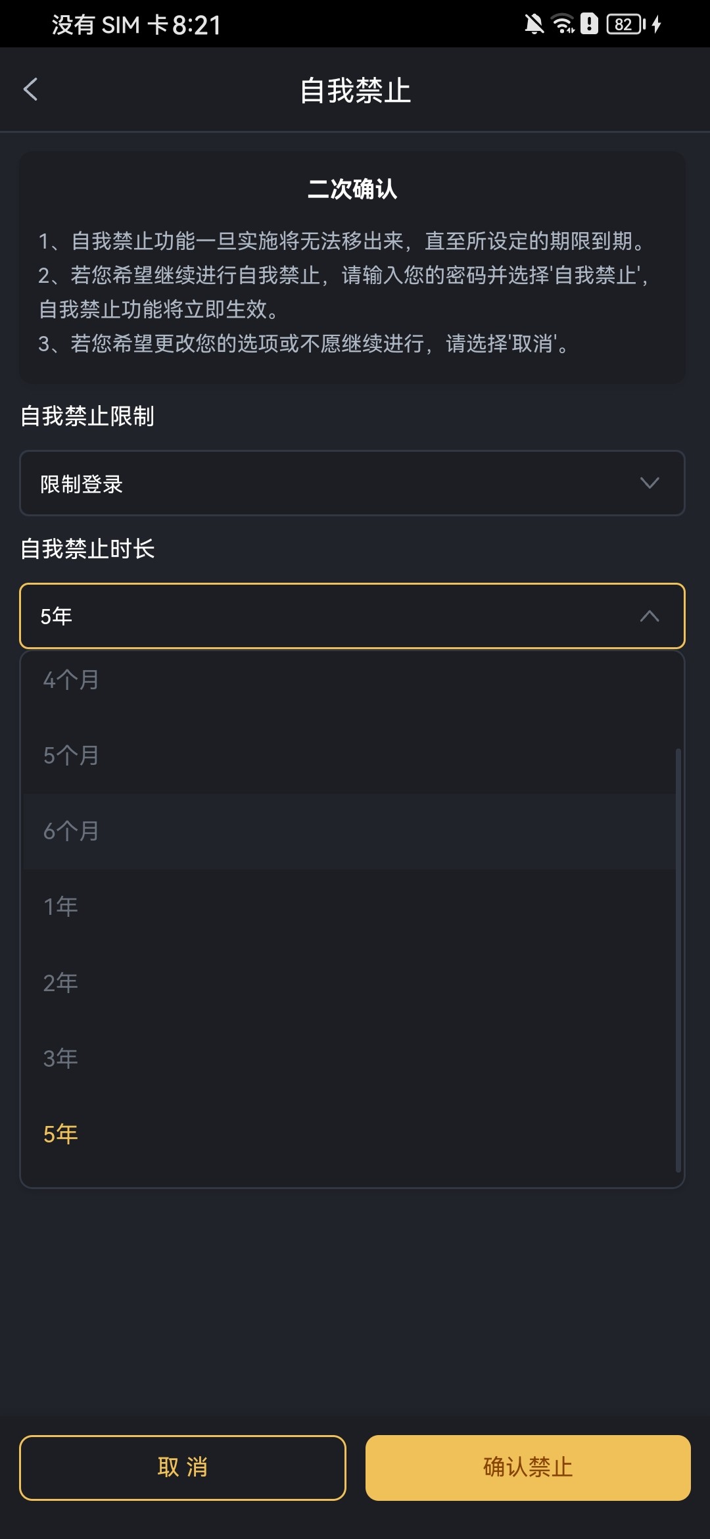Tap the charging bolt icon
The height and width of the screenshot is (1539, 710).
coord(656,24)
